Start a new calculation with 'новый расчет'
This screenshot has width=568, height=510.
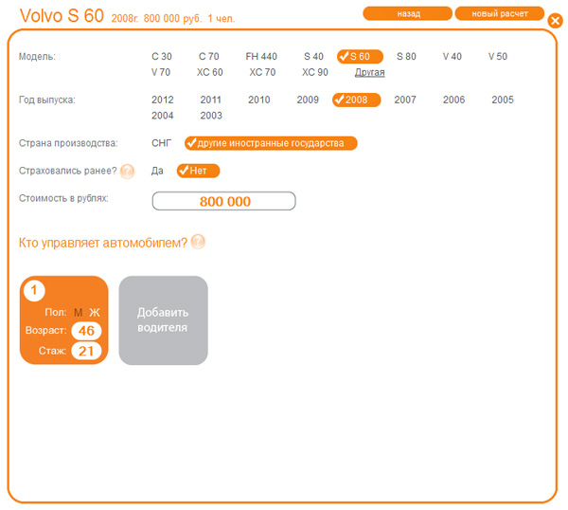point(499,14)
